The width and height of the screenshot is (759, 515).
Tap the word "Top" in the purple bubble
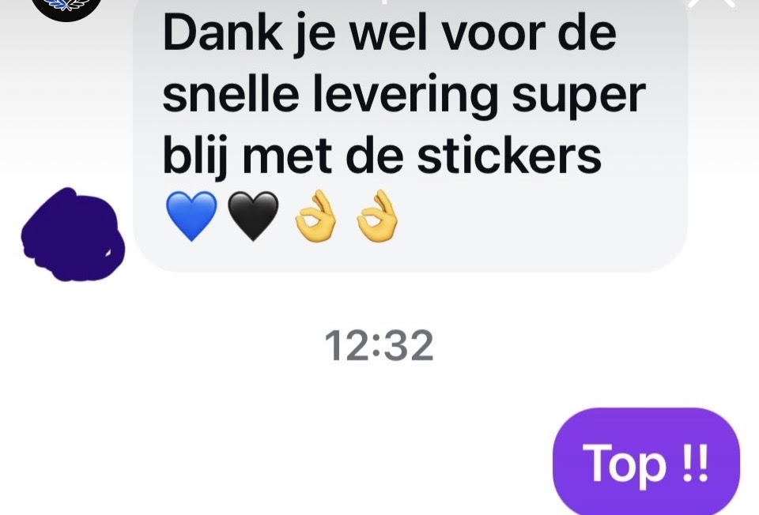[625, 464]
